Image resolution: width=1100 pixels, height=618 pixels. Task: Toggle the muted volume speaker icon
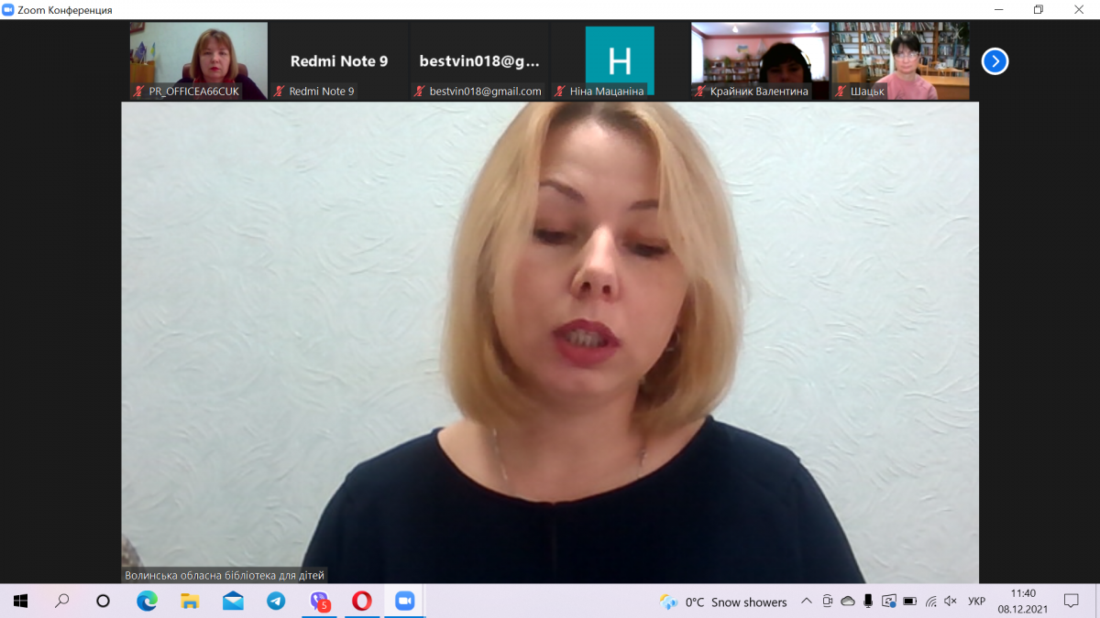[952, 602]
